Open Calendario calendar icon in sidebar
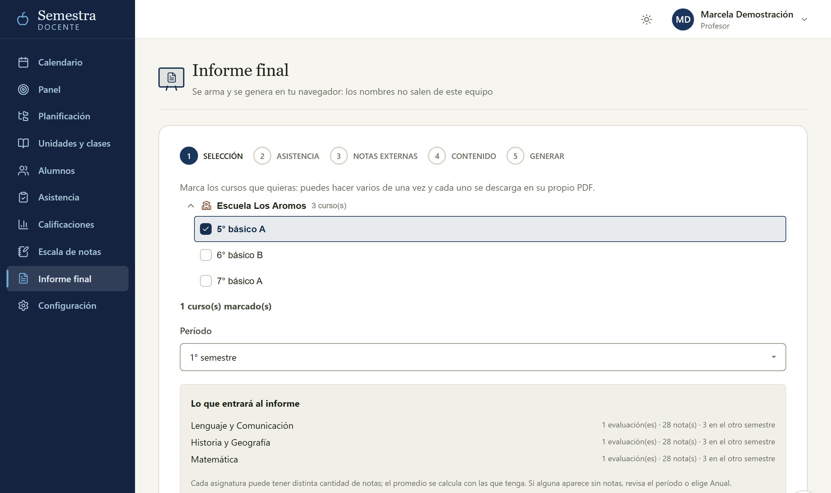The width and height of the screenshot is (831, 493). point(23,63)
